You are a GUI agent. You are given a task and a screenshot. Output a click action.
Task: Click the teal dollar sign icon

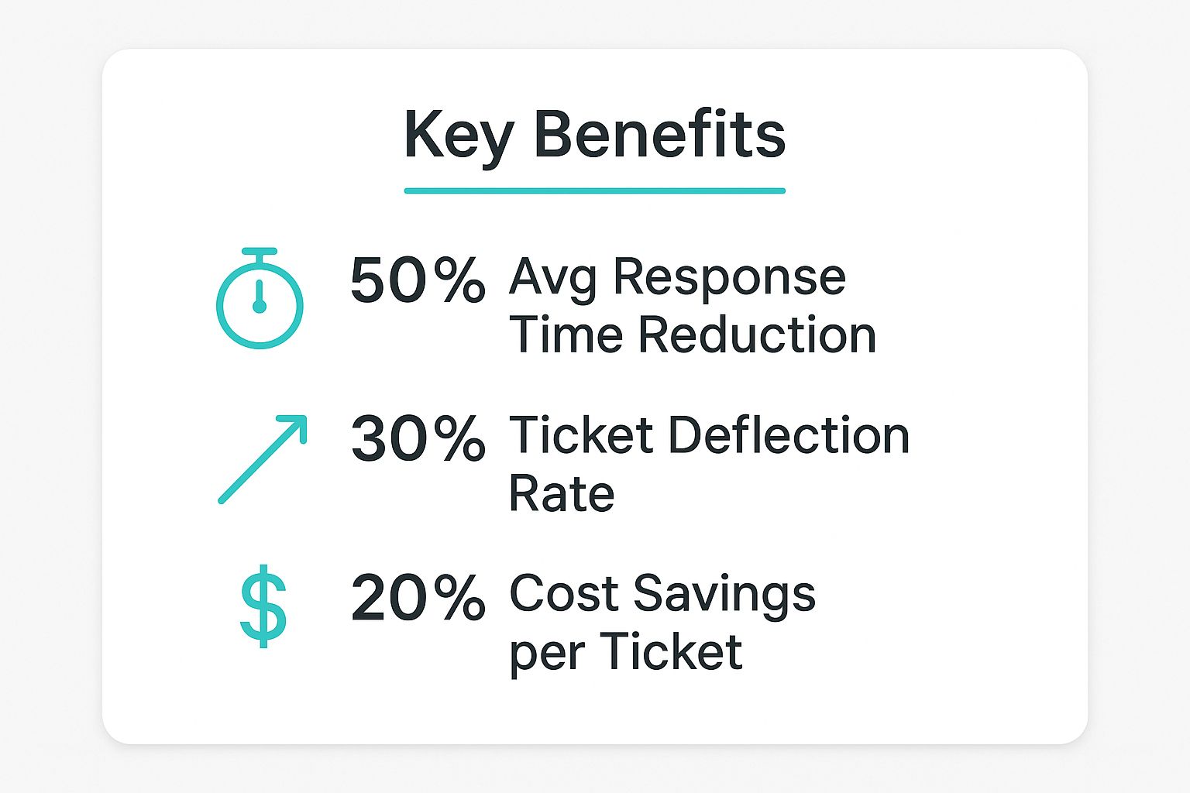click(x=263, y=606)
